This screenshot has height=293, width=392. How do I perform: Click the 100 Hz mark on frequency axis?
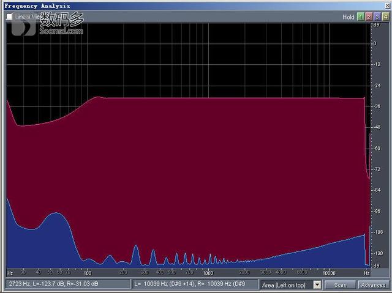88,272
